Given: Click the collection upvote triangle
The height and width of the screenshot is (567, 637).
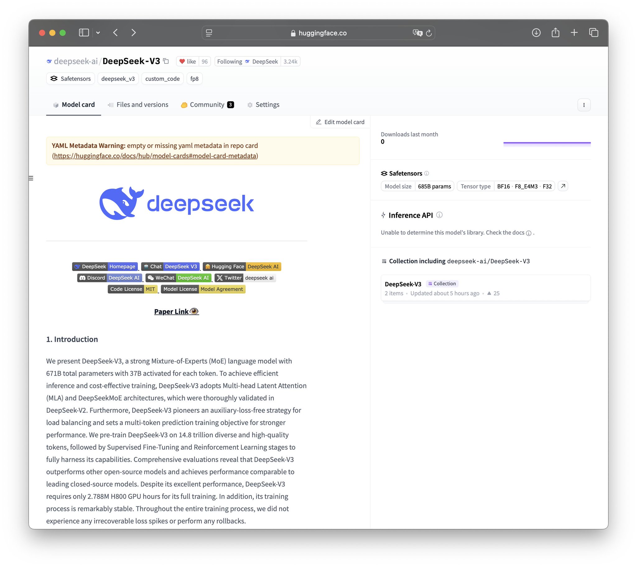Looking at the screenshot, I should point(489,293).
